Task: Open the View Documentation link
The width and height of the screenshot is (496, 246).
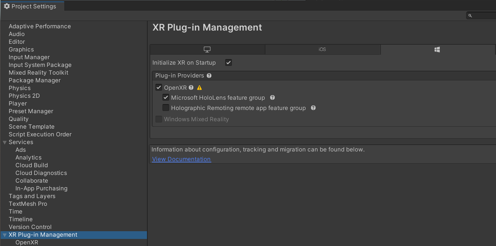Action: click(181, 159)
